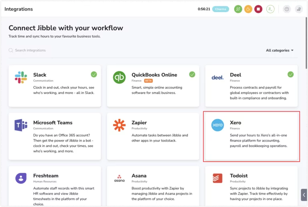Start a break with the coffee cup button

pyautogui.click(x=248, y=9)
